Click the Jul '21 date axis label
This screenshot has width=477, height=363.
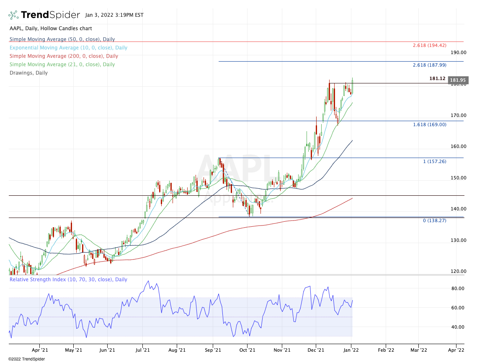pos(143,350)
